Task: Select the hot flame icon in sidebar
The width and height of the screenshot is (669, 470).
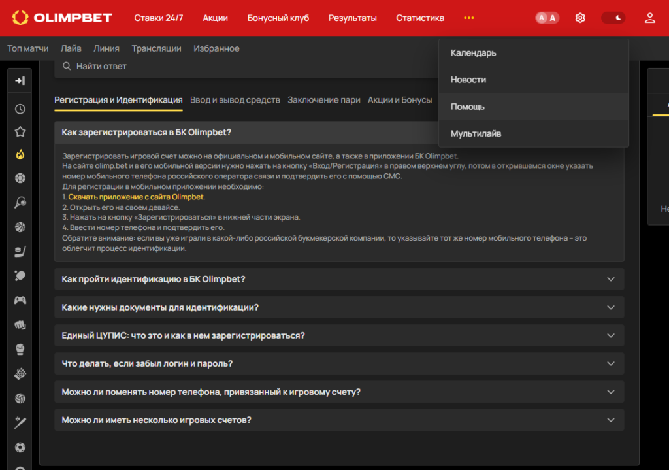Action: [x=20, y=154]
